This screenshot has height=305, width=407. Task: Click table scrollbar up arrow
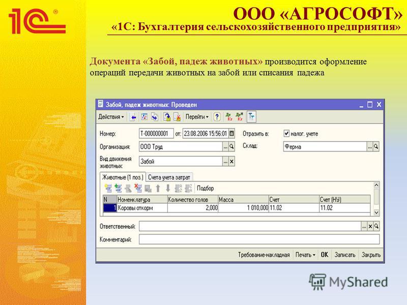click(376, 185)
